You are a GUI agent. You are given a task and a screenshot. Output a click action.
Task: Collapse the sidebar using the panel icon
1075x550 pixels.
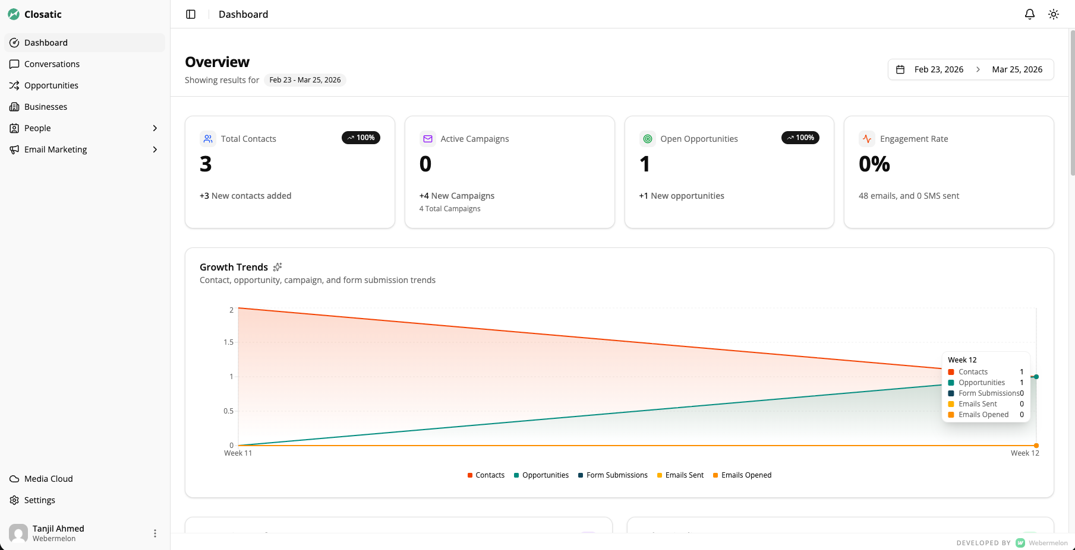click(x=190, y=14)
